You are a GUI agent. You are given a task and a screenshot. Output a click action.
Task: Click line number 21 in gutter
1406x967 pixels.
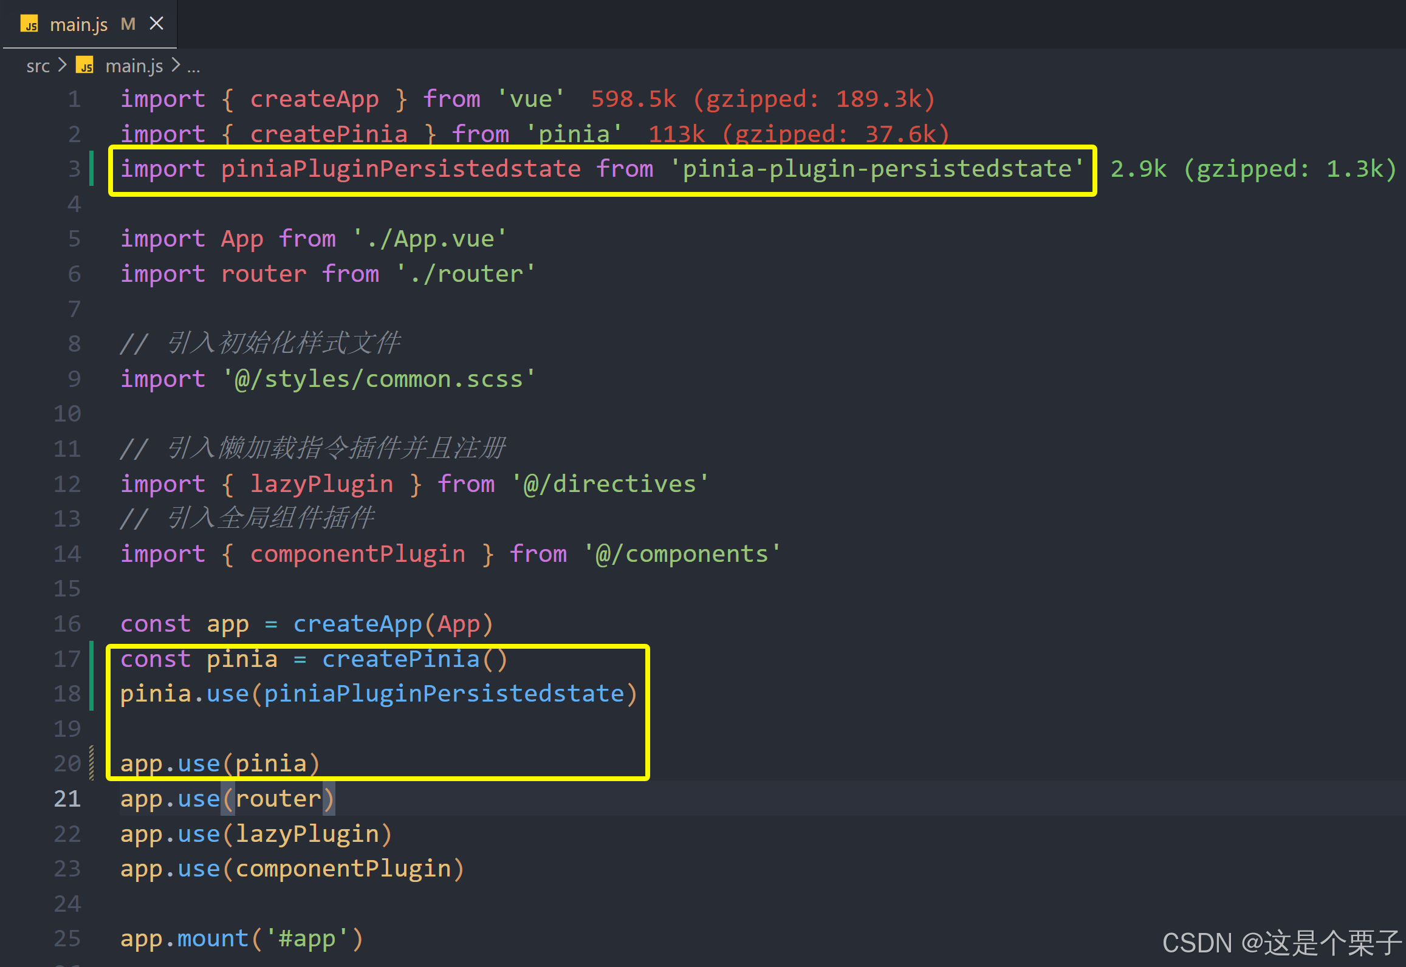click(x=67, y=799)
